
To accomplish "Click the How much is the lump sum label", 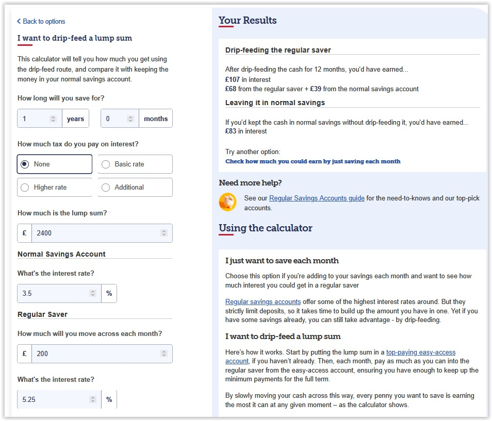I will tap(62, 213).
